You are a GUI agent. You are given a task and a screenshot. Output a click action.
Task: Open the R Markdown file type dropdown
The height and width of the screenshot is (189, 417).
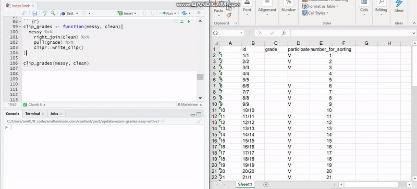coord(190,105)
